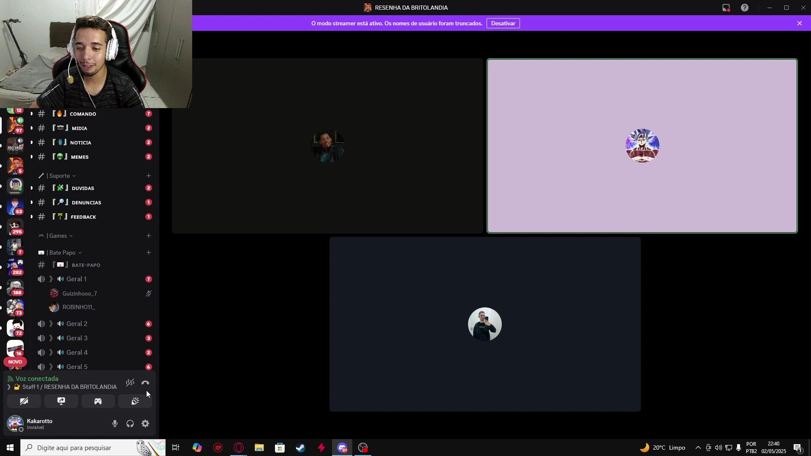Focus the dark participant tile on the left
Screen dimensions: 811x456
point(327,146)
